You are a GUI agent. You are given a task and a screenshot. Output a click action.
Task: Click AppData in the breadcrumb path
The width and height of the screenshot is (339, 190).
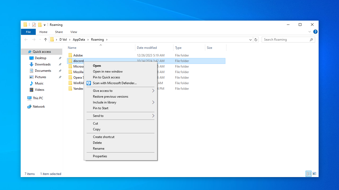pos(79,40)
